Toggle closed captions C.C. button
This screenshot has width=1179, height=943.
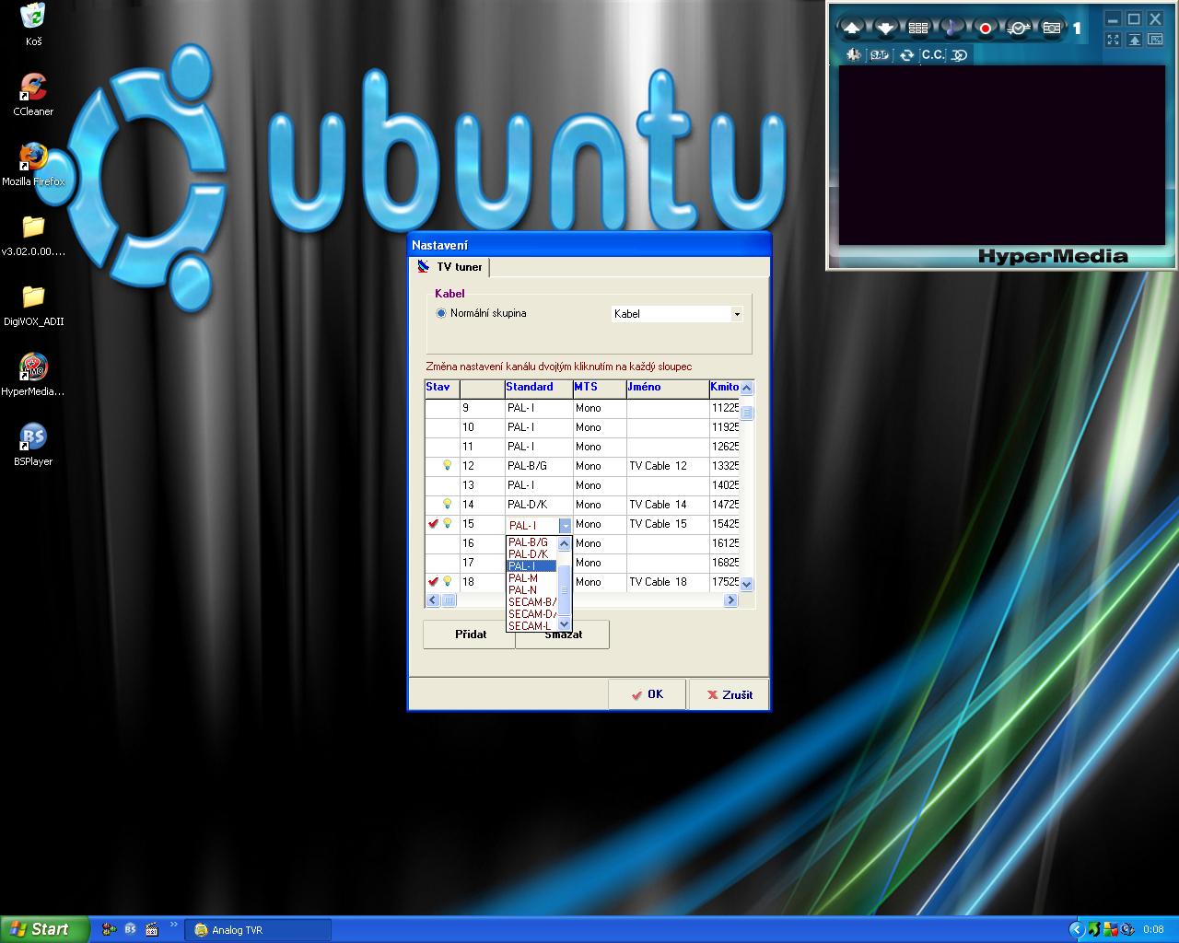pos(933,55)
